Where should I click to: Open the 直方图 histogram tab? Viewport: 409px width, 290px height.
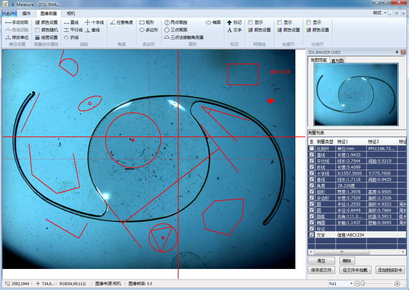click(x=337, y=61)
